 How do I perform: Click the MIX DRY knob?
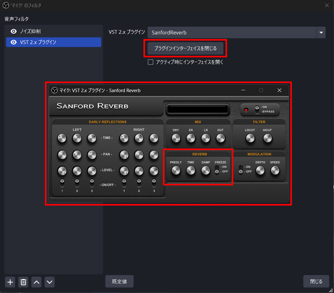pyautogui.click(x=176, y=138)
